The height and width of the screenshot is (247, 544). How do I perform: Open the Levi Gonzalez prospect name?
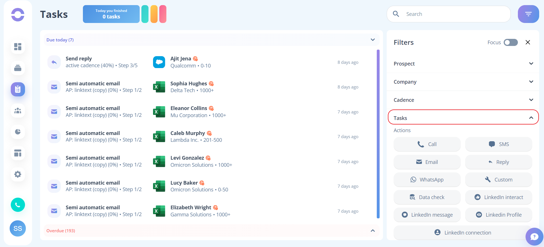coord(187,158)
